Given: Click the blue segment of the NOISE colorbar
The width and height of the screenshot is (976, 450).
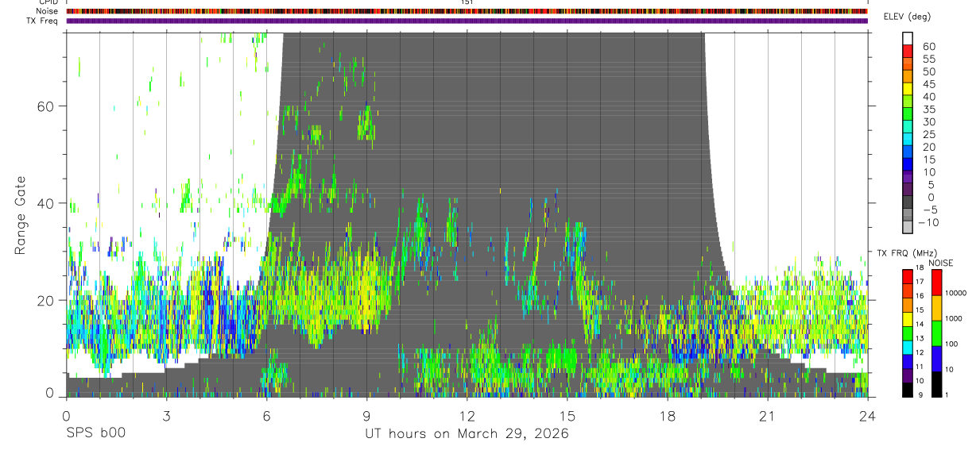Looking at the screenshot, I should [937, 358].
